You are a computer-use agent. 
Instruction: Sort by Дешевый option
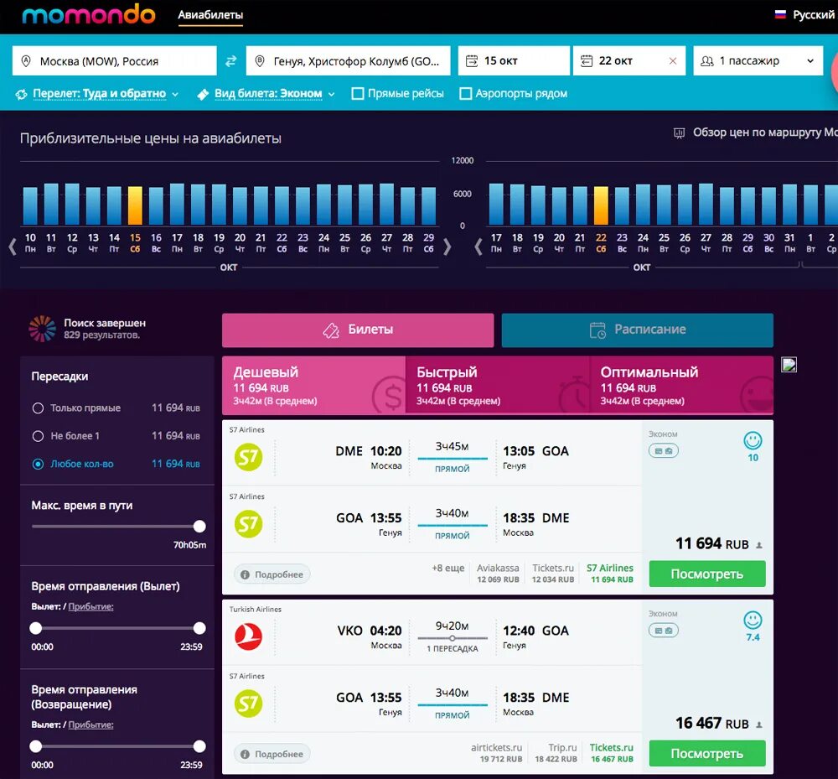[x=313, y=385]
